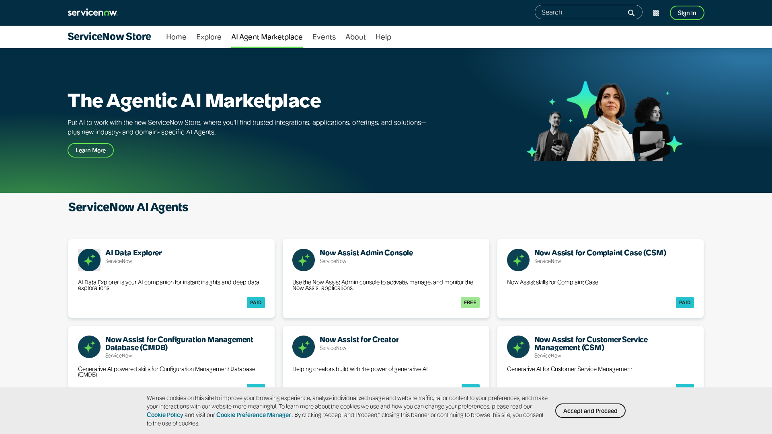Screen dimensions: 772x434
Task: Click the Customer Service Management app icon
Action: click(x=518, y=347)
